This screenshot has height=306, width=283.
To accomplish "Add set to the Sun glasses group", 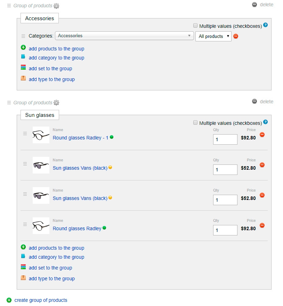I will 50,268.
